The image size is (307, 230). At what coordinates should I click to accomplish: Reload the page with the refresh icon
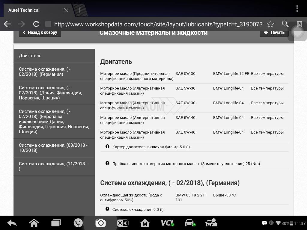point(36,24)
